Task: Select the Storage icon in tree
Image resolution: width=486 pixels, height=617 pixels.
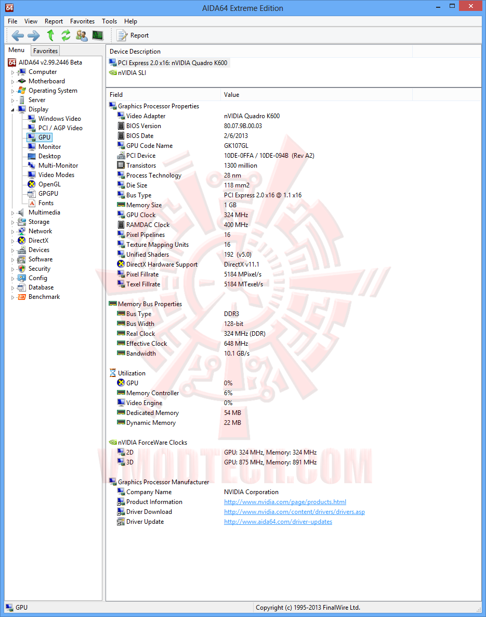Action: pos(22,222)
